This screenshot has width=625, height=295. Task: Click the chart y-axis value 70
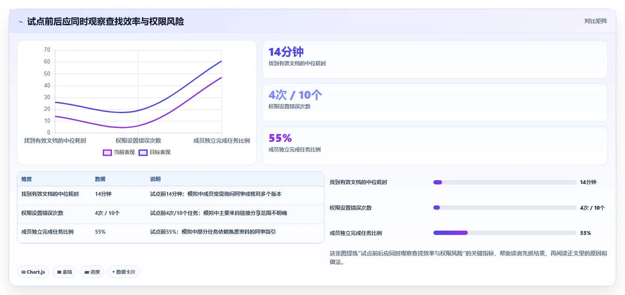[47, 50]
